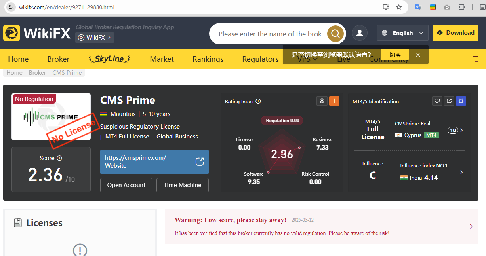Click the Home breadcrumb link
This screenshot has width=486, height=256.
point(14,73)
